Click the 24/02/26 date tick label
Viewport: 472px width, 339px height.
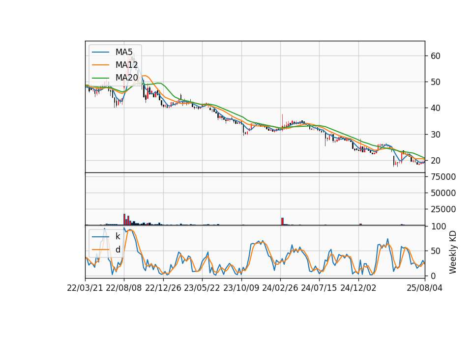280,288
